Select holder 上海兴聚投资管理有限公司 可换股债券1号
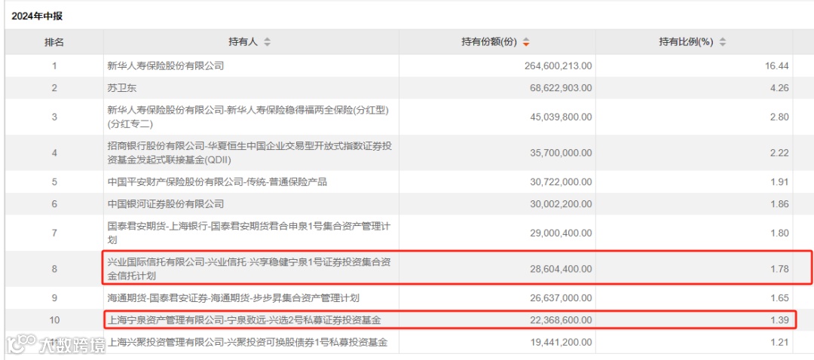Screen dimensions: 814x360 (x=247, y=342)
